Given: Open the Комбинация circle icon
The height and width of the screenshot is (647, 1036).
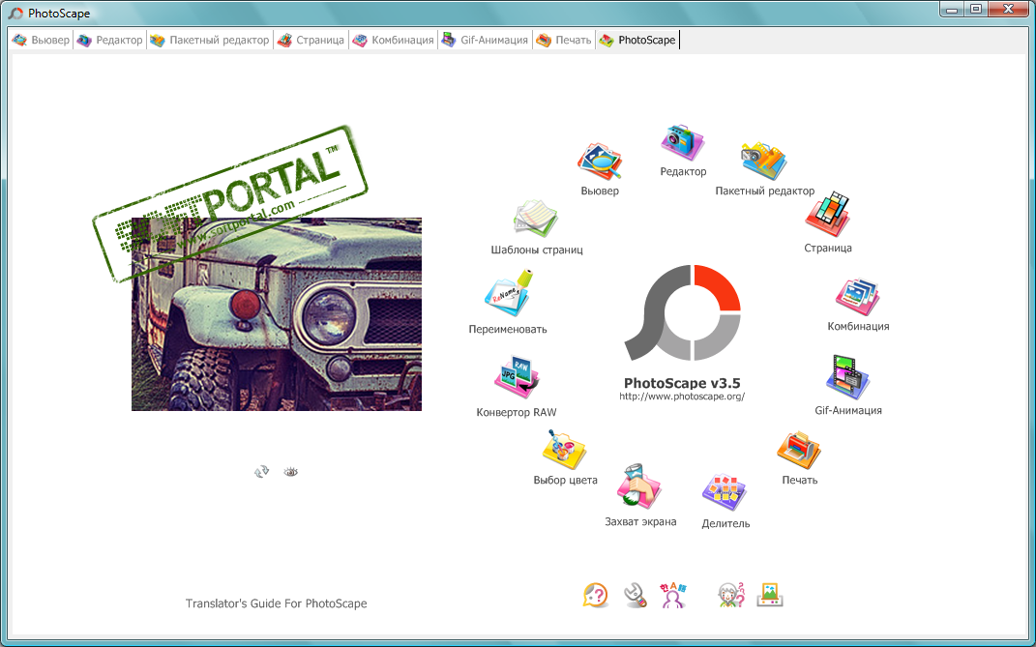Looking at the screenshot, I should coord(857,296).
